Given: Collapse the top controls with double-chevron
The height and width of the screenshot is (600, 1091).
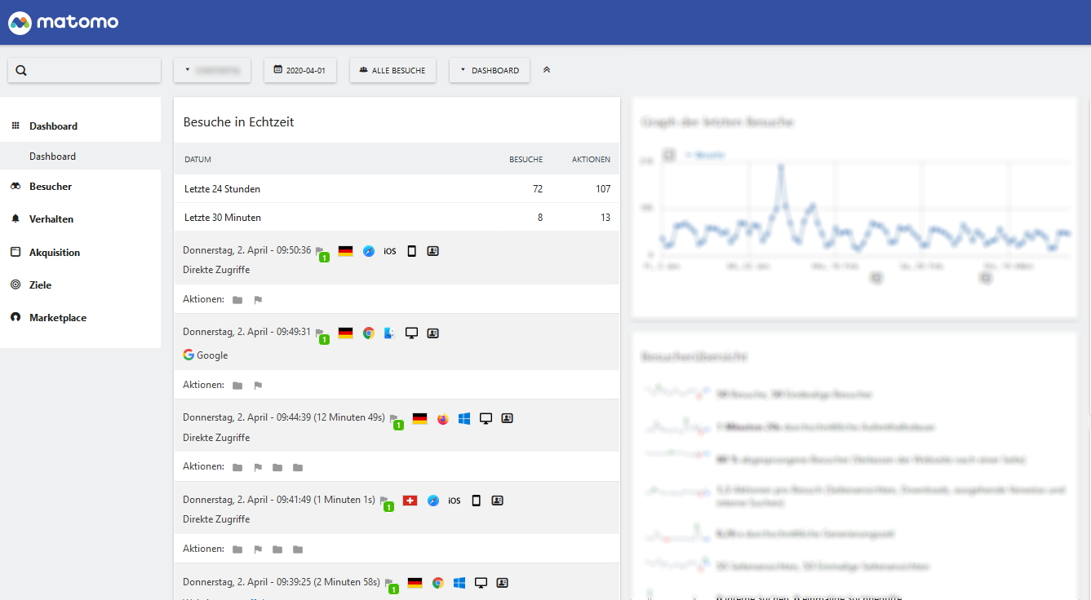Looking at the screenshot, I should [x=547, y=70].
